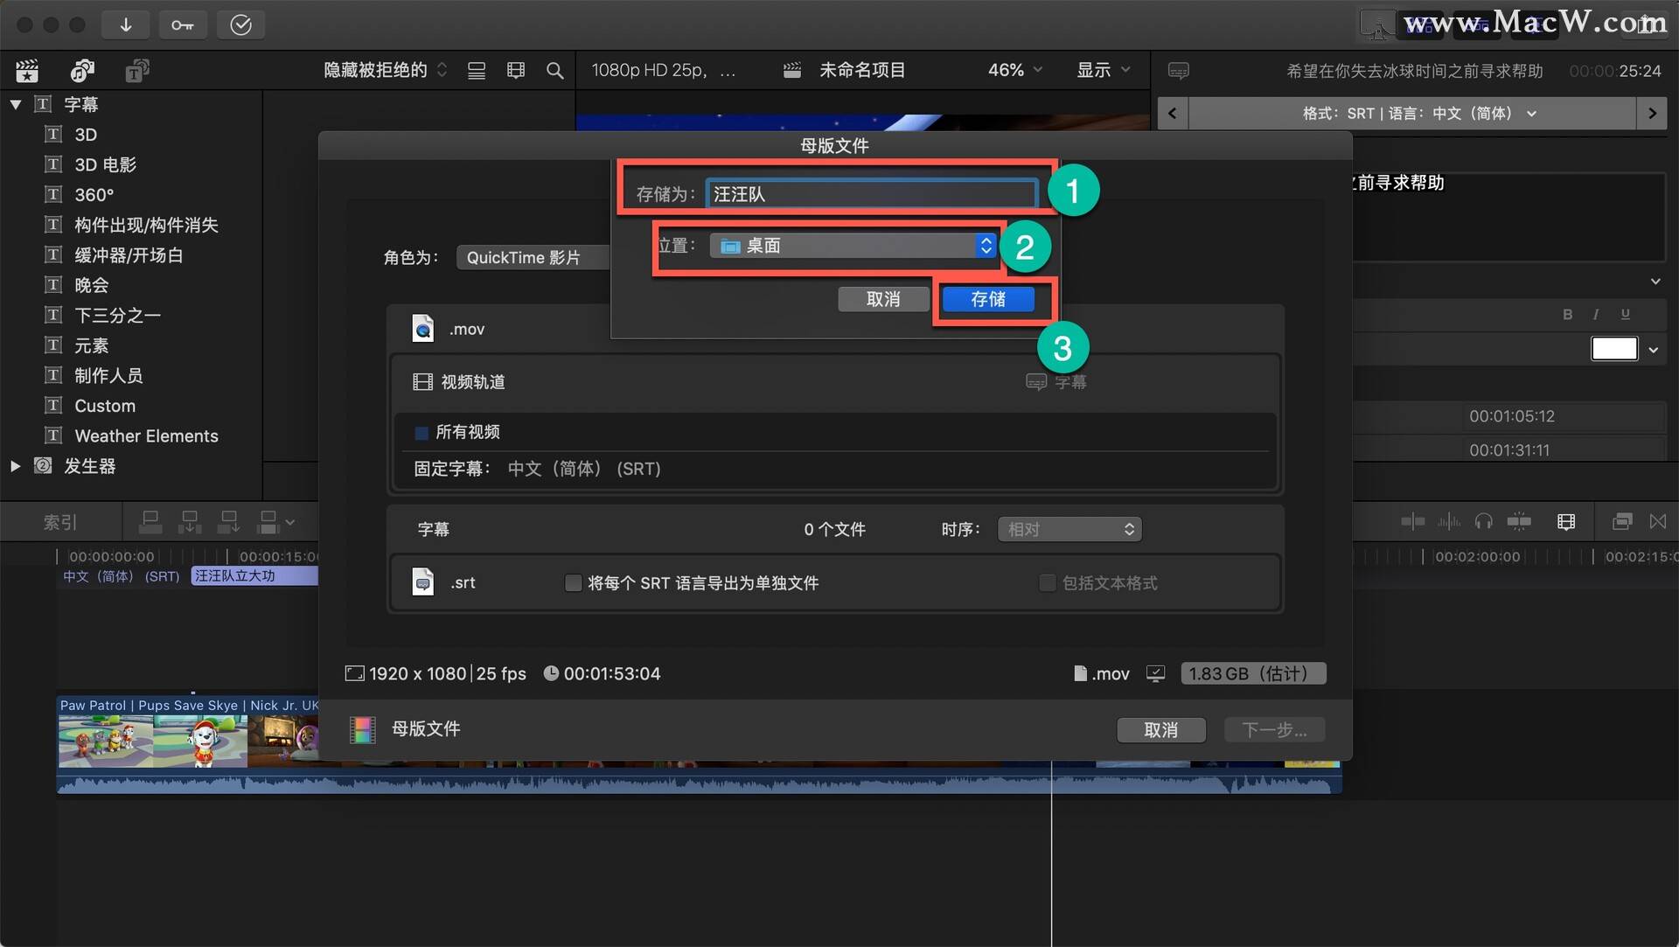Click 取消 in the save sheet
This screenshot has width=1679, height=947.
[883, 299]
